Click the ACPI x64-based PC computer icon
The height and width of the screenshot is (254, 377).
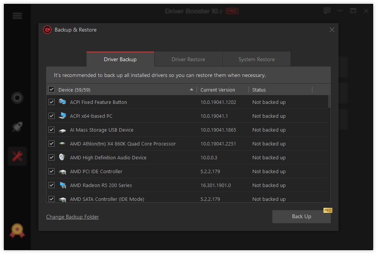pyautogui.click(x=62, y=116)
